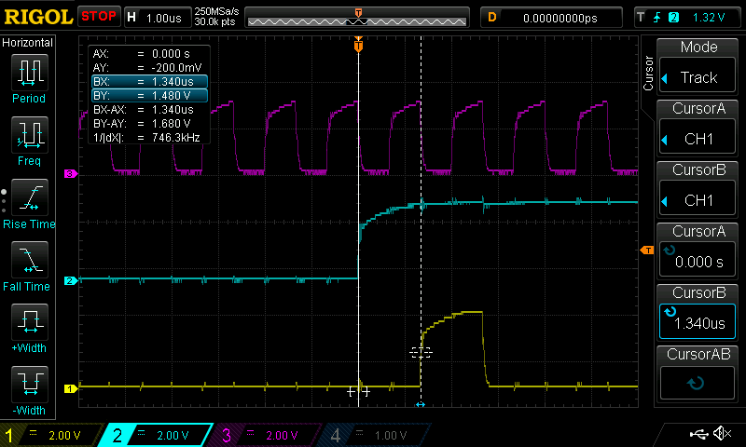Click the channel 2 ground marker
Image resolution: width=746 pixels, height=447 pixels.
click(x=71, y=280)
